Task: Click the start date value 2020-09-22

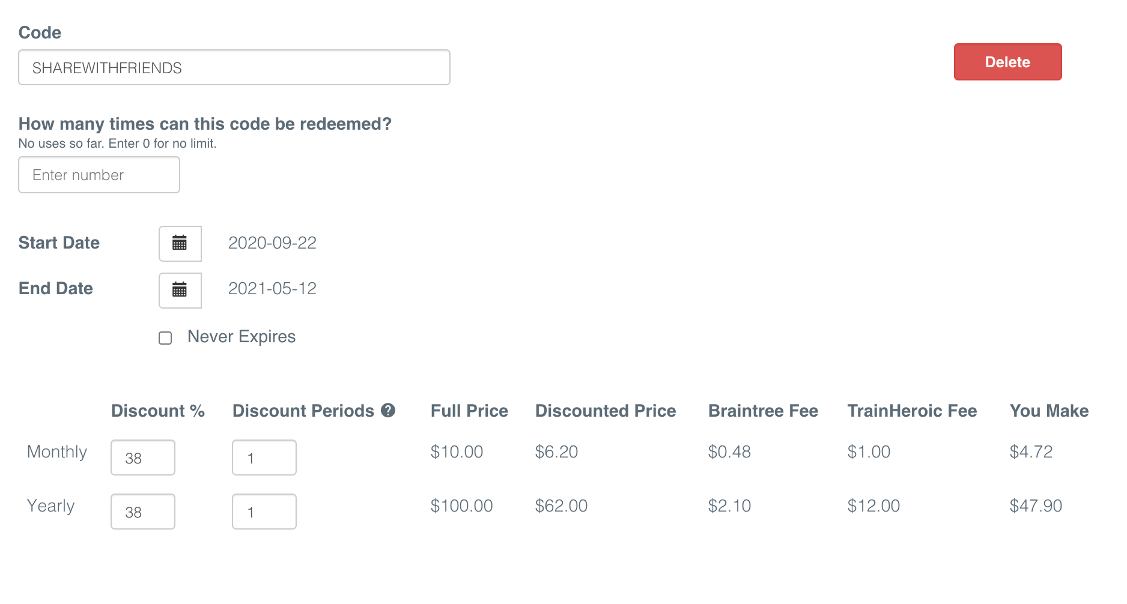Action: coord(272,243)
